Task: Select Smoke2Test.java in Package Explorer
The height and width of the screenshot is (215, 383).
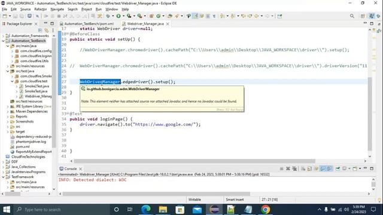Action: [x=37, y=86]
